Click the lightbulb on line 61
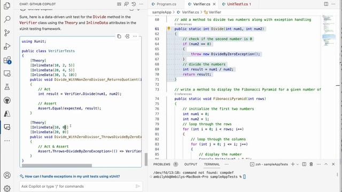 click(169, 28)
